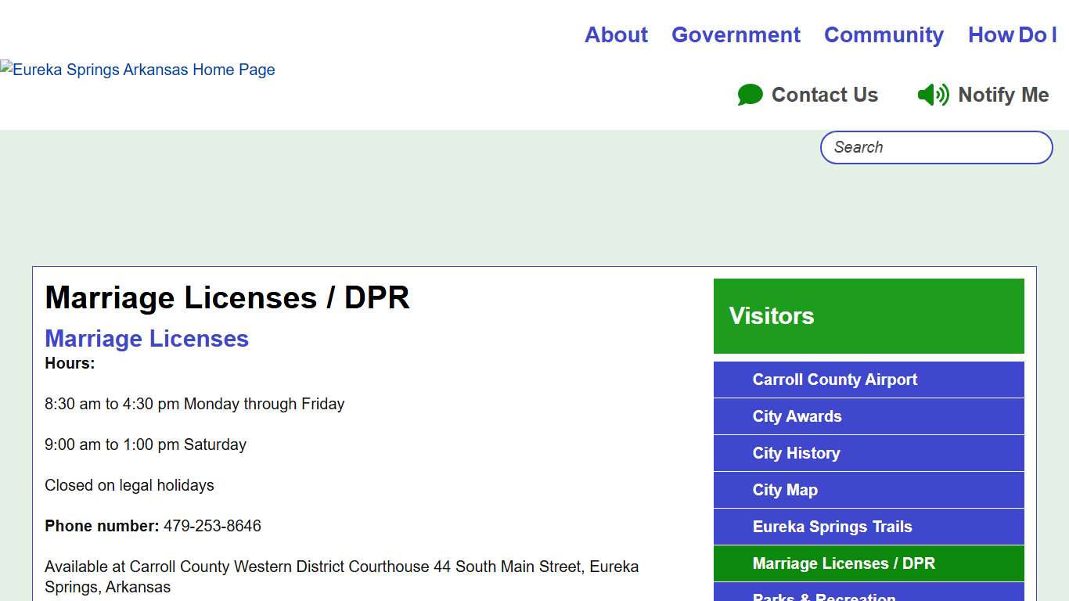Select Eureka Springs Trails
Viewport: 1069px width, 601px height.
832,527
